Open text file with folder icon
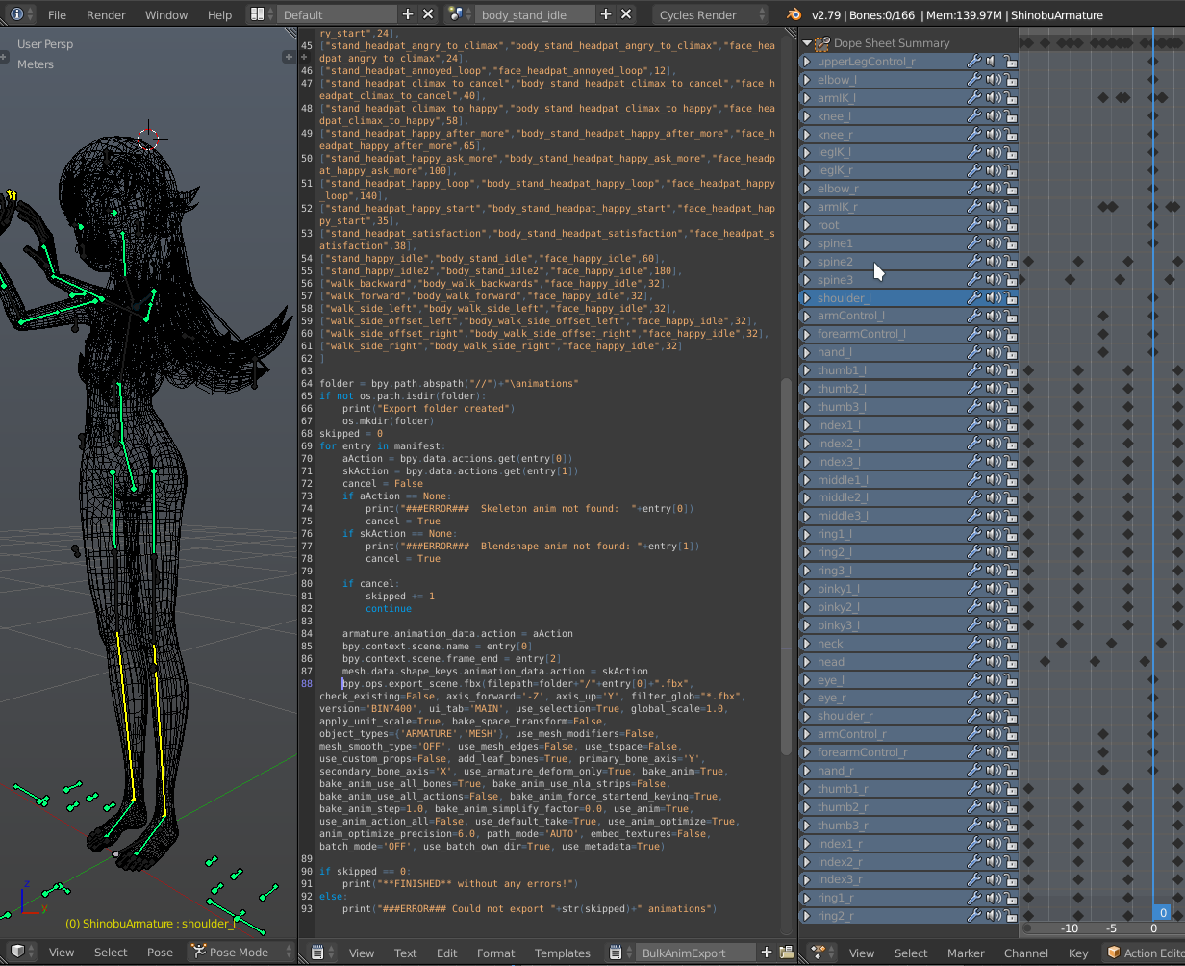This screenshot has height=966, width=1185. [786, 953]
